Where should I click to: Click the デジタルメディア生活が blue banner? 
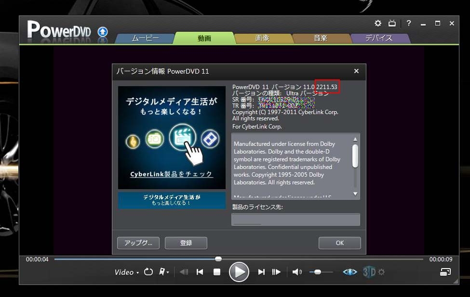click(172, 200)
